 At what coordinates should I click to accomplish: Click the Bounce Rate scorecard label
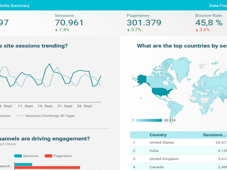click(x=209, y=16)
